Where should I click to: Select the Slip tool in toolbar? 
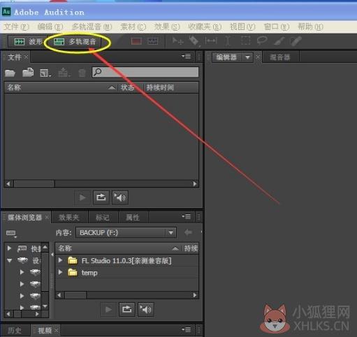pyautogui.click(x=211, y=41)
